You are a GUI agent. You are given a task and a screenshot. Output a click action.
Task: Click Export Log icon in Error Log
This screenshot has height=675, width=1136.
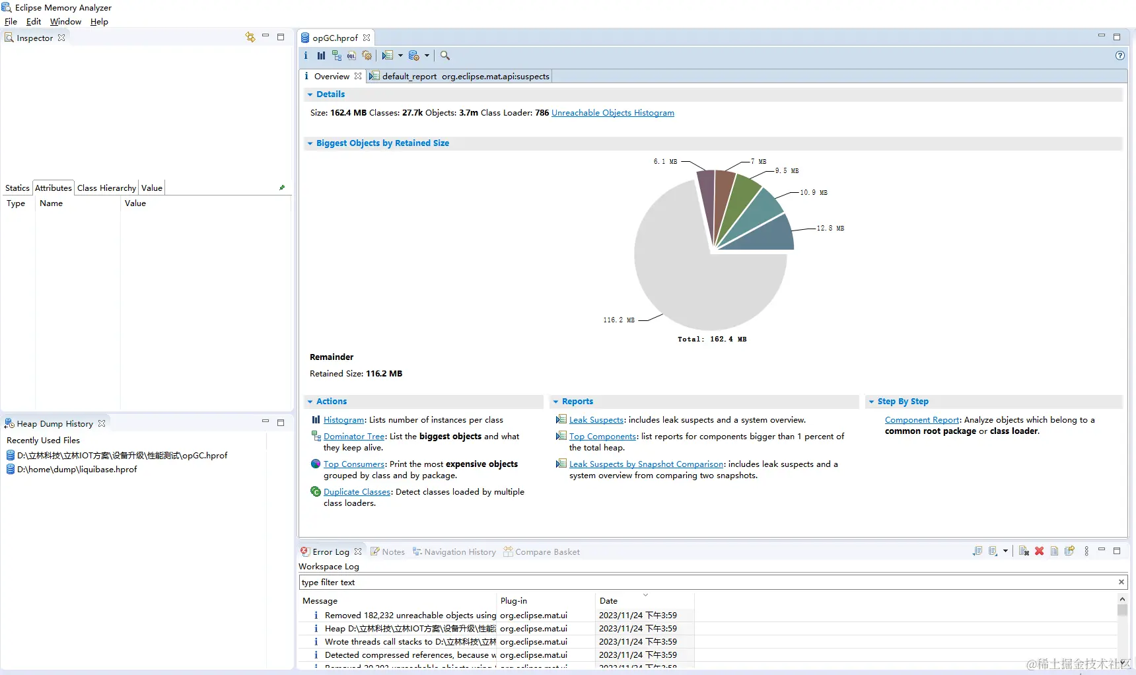click(x=977, y=551)
